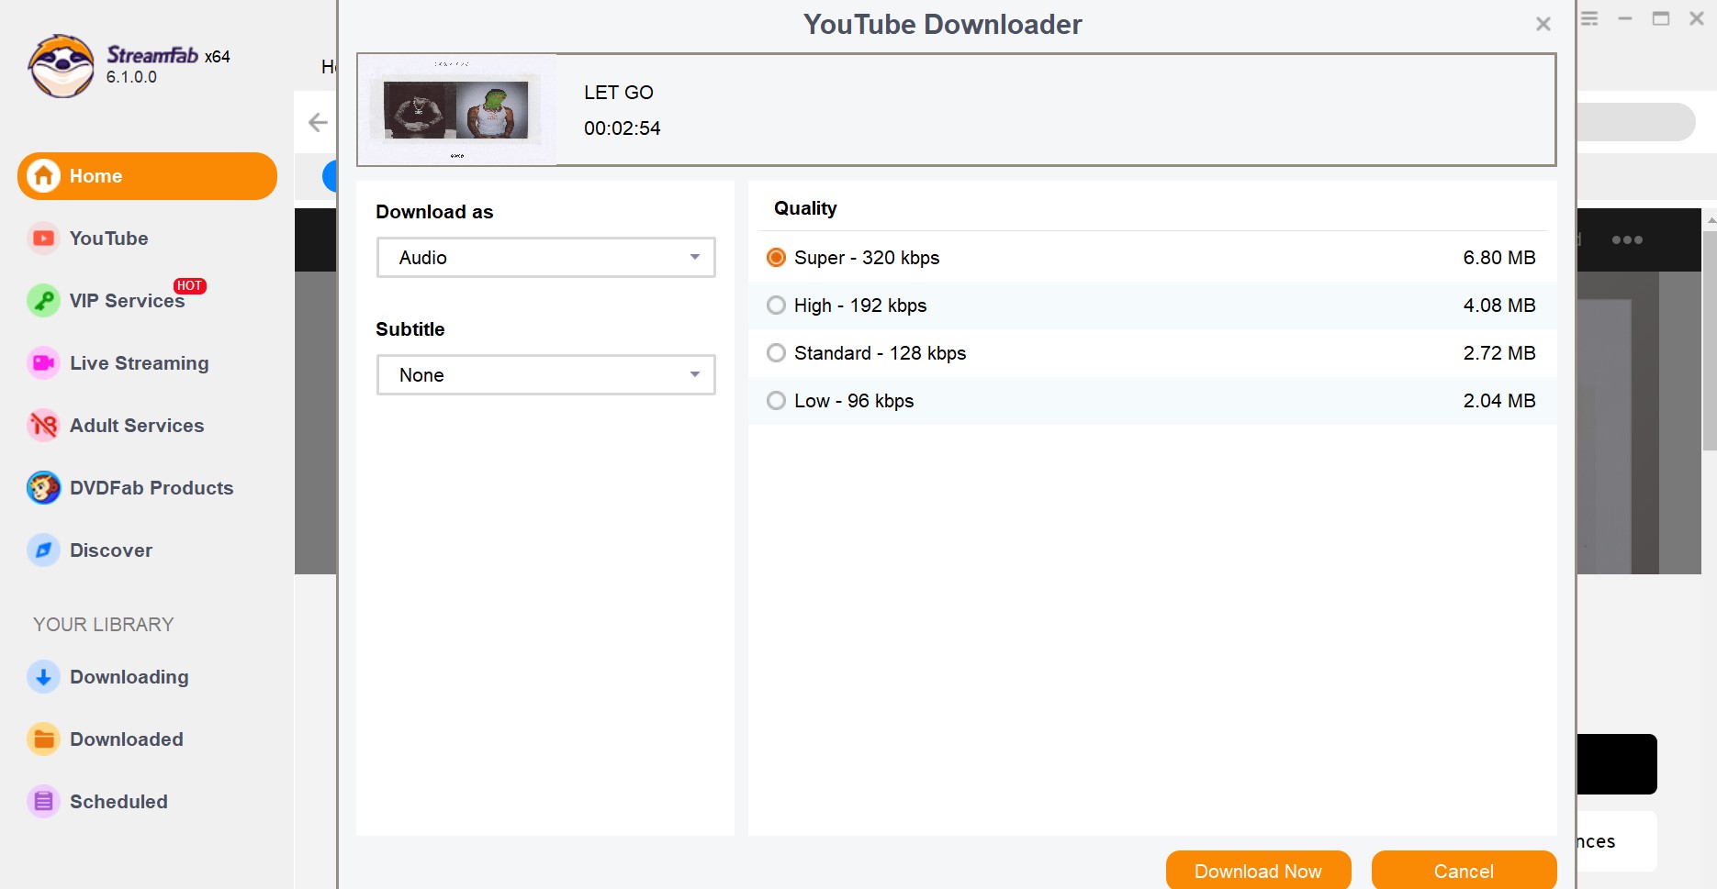Image resolution: width=1717 pixels, height=889 pixels.
Task: Open DVDFab Products section label
Action: pyautogui.click(x=151, y=488)
